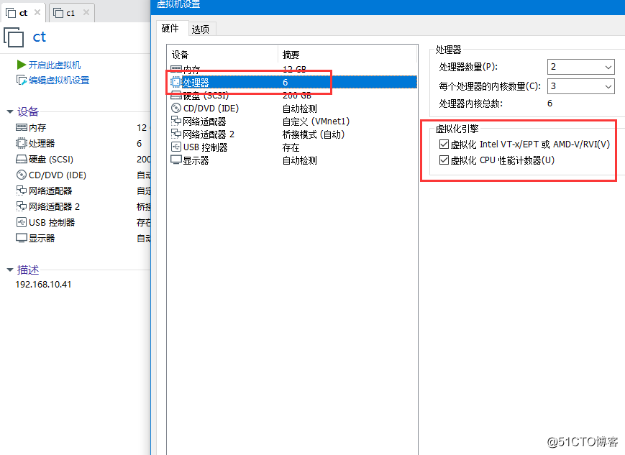The width and height of the screenshot is (625, 455).
Task: Close the ct tab
Action: coord(37,12)
